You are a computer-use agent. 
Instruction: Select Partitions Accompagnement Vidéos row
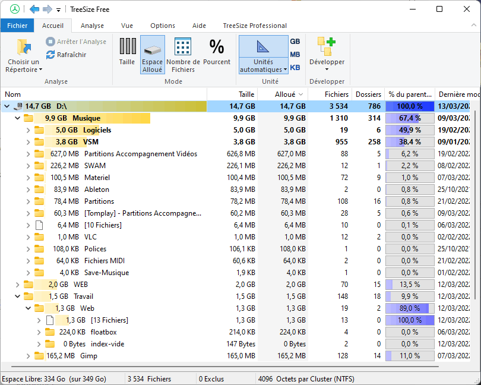click(236, 154)
